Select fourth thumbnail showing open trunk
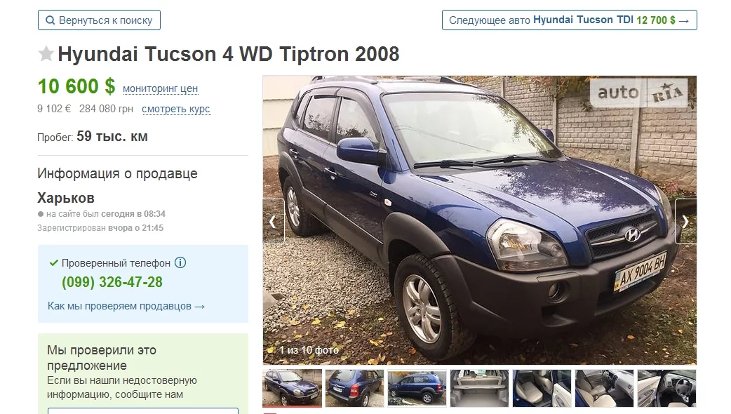Viewport: 731px width, 414px height. [x=479, y=388]
